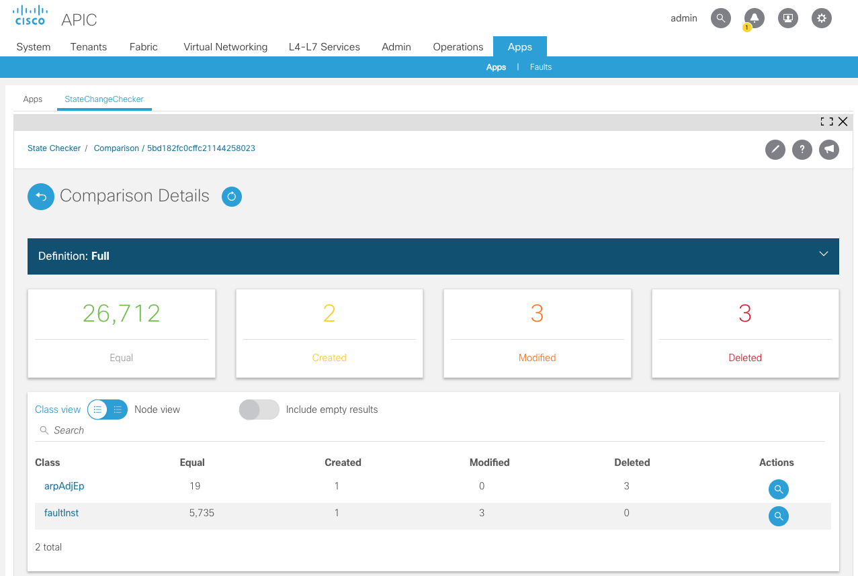Click the Created count card showing 2

click(x=329, y=333)
